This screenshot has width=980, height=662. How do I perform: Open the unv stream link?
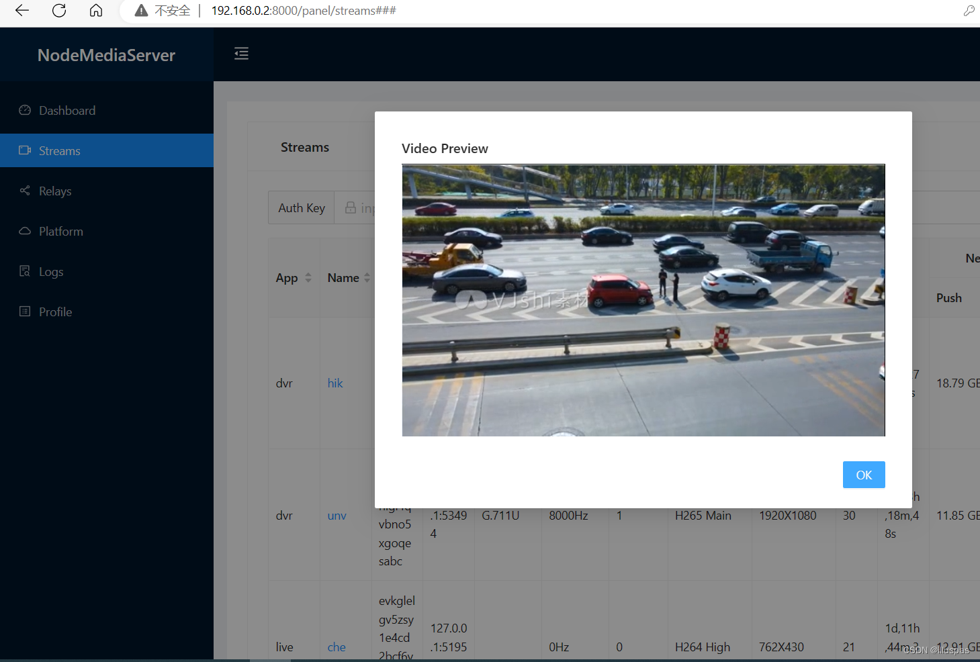tap(337, 516)
